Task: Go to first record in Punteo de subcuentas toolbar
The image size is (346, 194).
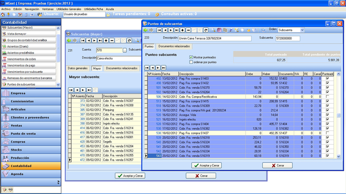Action: click(x=159, y=30)
